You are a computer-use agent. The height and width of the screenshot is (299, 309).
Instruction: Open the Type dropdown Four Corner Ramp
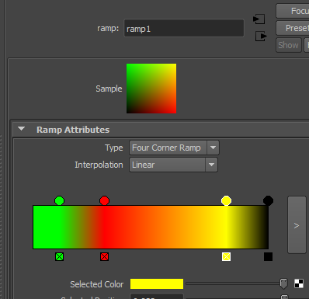(174, 148)
